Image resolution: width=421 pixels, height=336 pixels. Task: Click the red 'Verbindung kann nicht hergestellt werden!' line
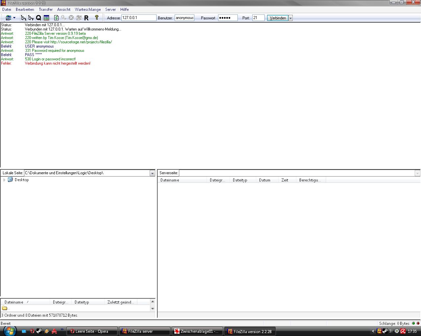point(58,63)
